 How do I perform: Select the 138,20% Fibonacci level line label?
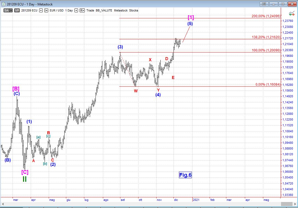[x=266, y=37]
